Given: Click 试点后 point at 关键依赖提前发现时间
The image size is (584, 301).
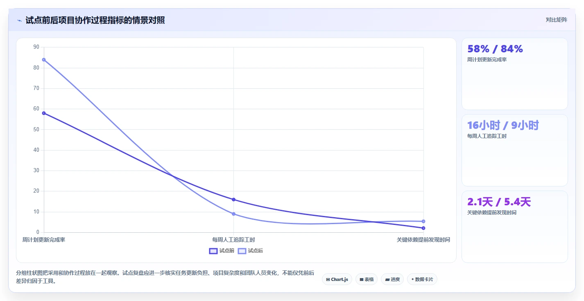Looking at the screenshot, I should pyautogui.click(x=423, y=221).
